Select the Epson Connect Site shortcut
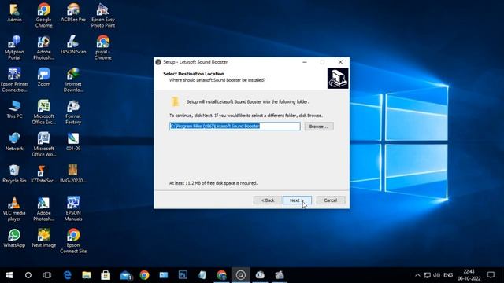The width and height of the screenshot is (504, 283). (73, 241)
